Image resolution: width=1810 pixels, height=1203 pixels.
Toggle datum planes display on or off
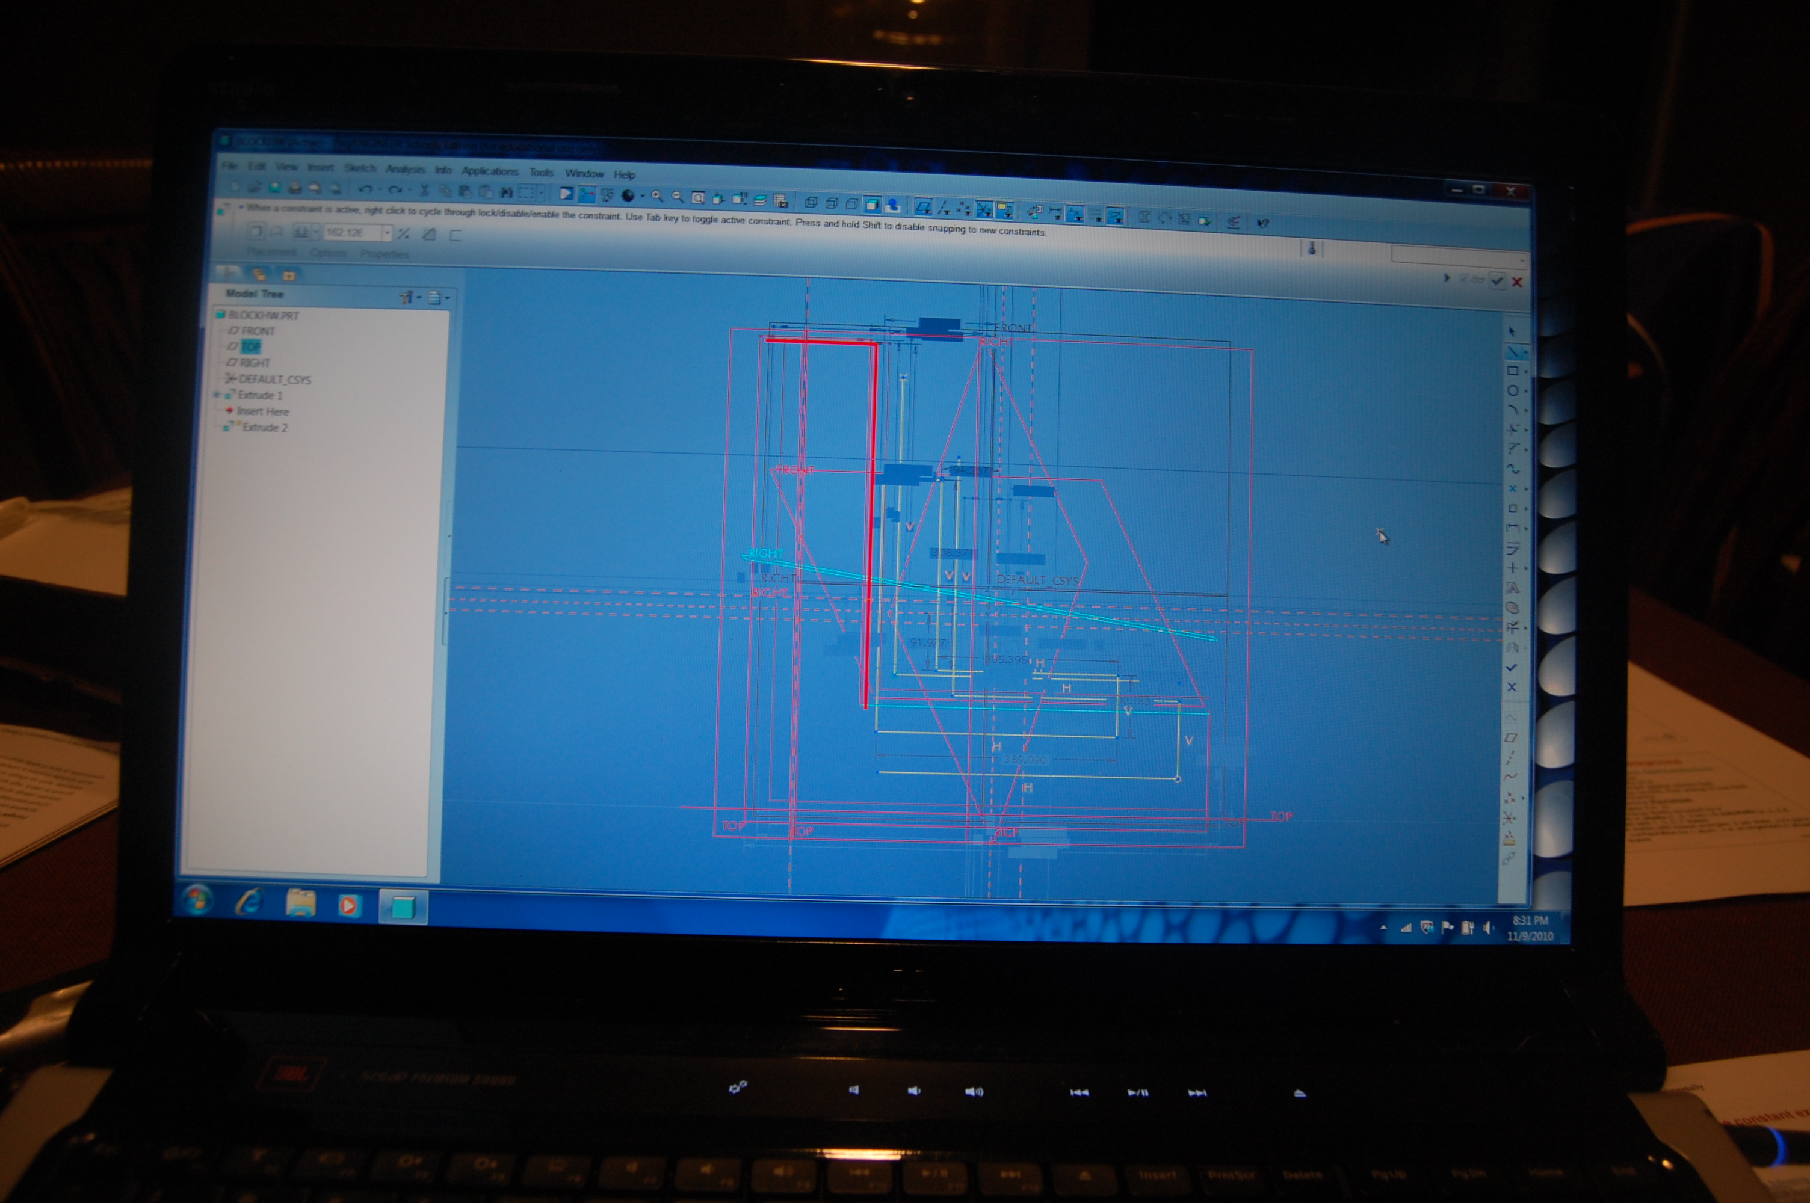pyautogui.click(x=923, y=206)
